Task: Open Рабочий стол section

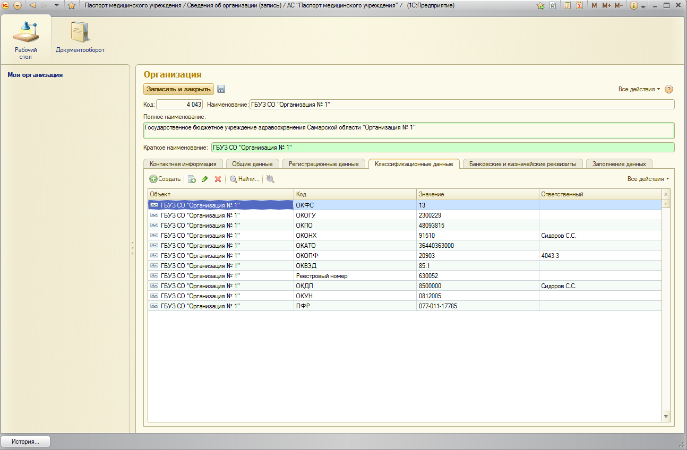Action: (x=25, y=39)
